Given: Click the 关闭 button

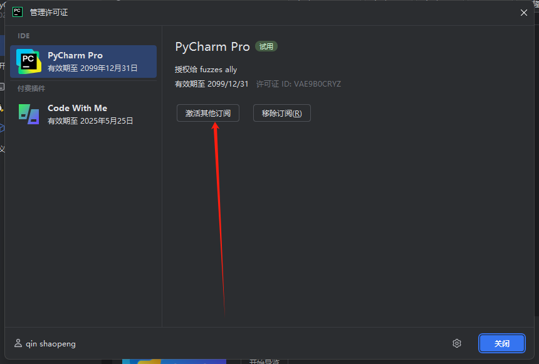Looking at the screenshot, I should click(x=502, y=343).
